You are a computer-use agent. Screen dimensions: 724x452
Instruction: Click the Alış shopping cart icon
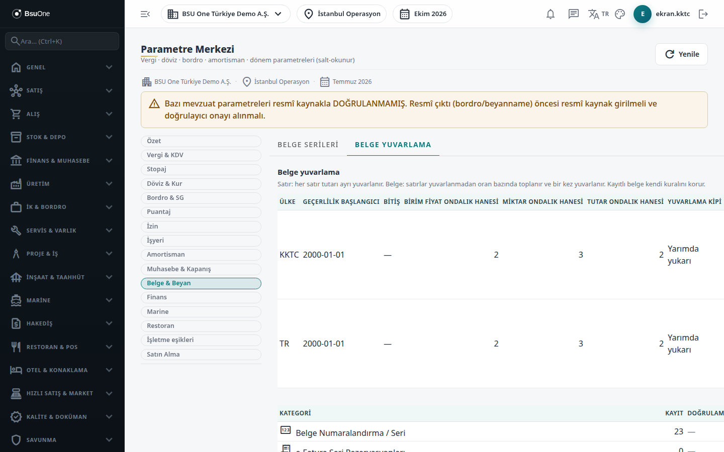click(16, 114)
